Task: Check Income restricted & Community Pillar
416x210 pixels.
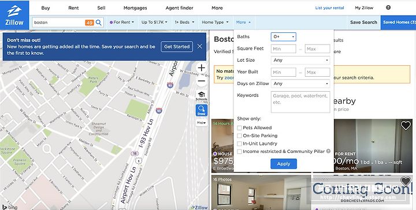Action: (x=239, y=152)
